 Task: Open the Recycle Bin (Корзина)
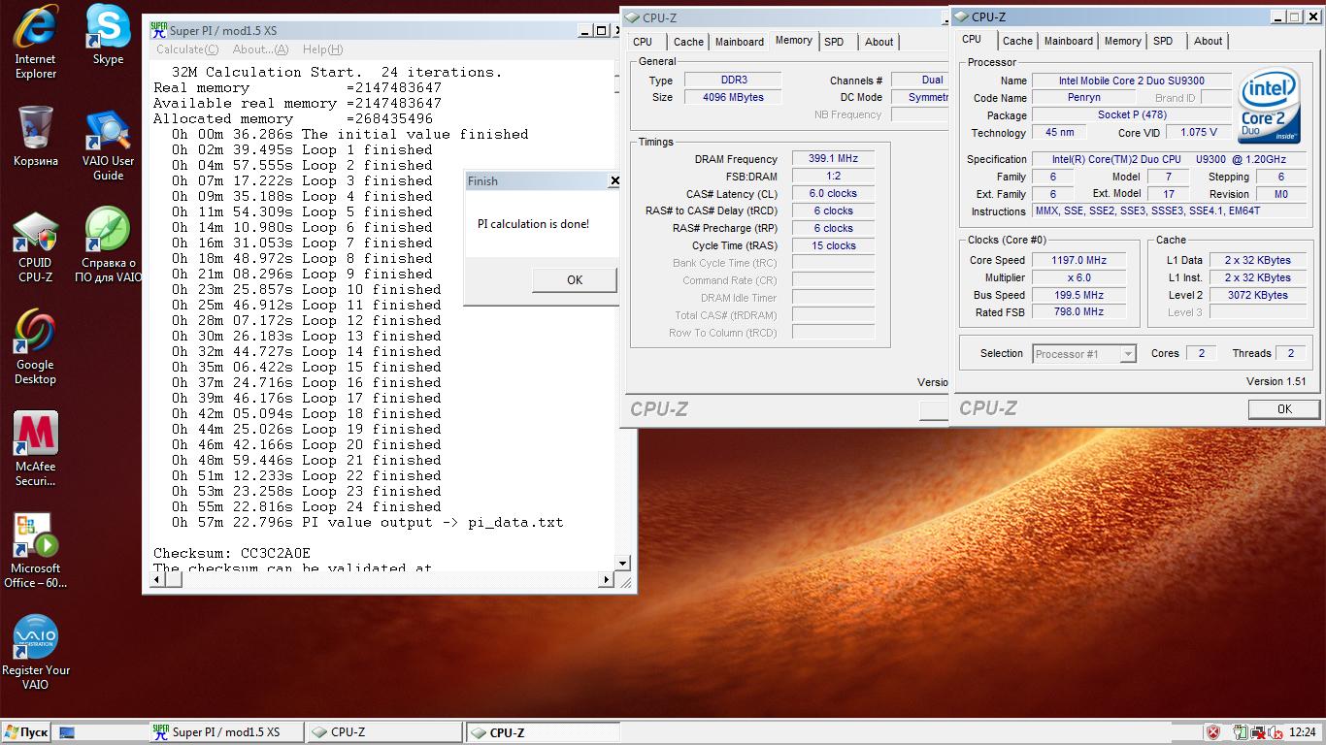(x=35, y=137)
